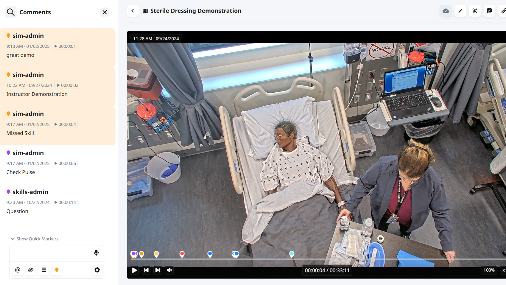Mention a user with the @ icon
The height and width of the screenshot is (285, 506).
(18, 270)
